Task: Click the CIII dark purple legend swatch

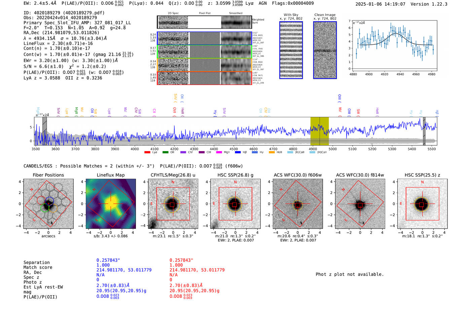Action: coord(202,152)
